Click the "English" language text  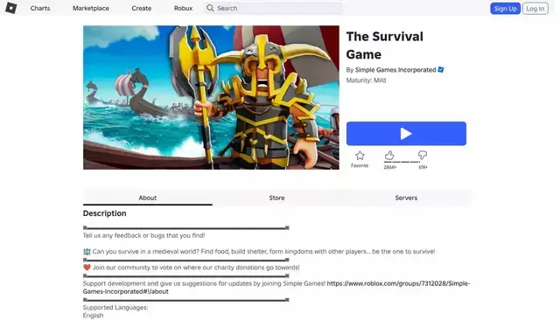coord(94,316)
